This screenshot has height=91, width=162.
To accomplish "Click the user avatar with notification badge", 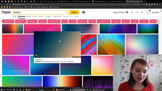I will pyautogui.click(x=149, y=12).
